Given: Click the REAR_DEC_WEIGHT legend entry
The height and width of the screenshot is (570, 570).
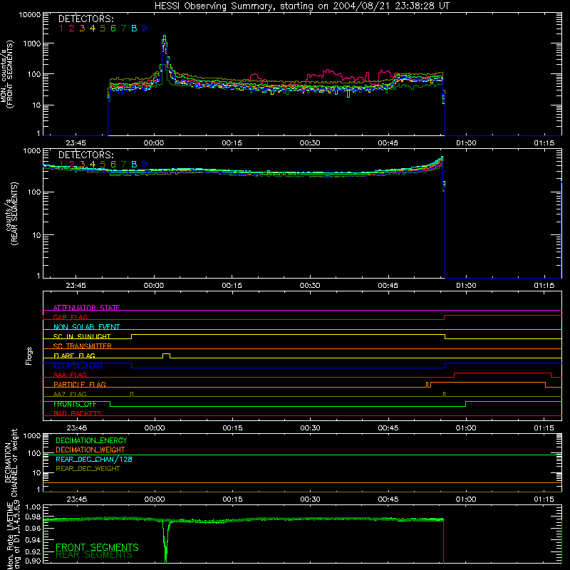Looking at the screenshot, I should point(88,469).
